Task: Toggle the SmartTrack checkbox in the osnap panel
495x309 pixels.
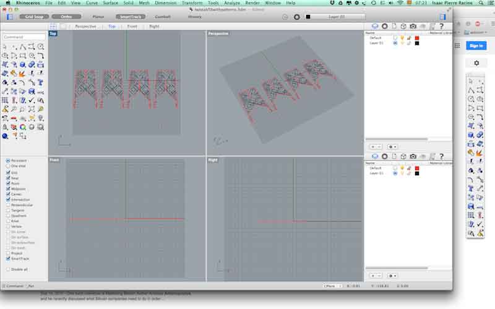Action: coord(8,258)
